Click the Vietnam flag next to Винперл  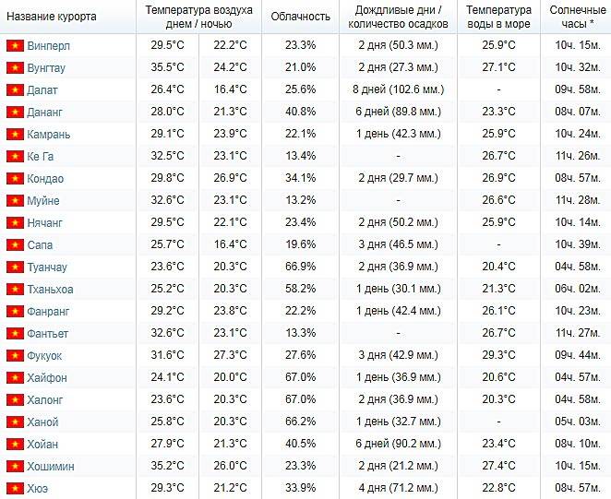(x=15, y=46)
